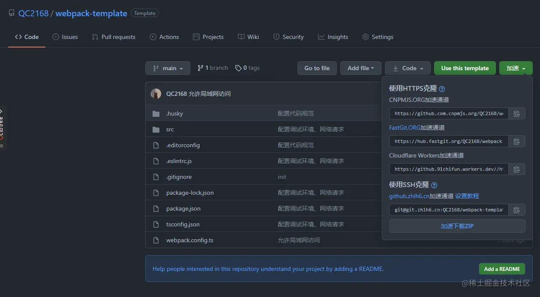The width and height of the screenshot is (540, 297).
Task: Click the .husky folder icon
Action: [x=156, y=113]
